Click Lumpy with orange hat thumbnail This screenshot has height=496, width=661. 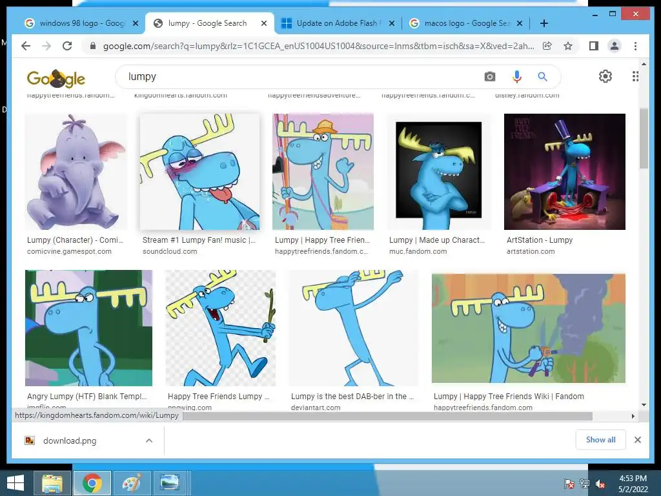(323, 172)
